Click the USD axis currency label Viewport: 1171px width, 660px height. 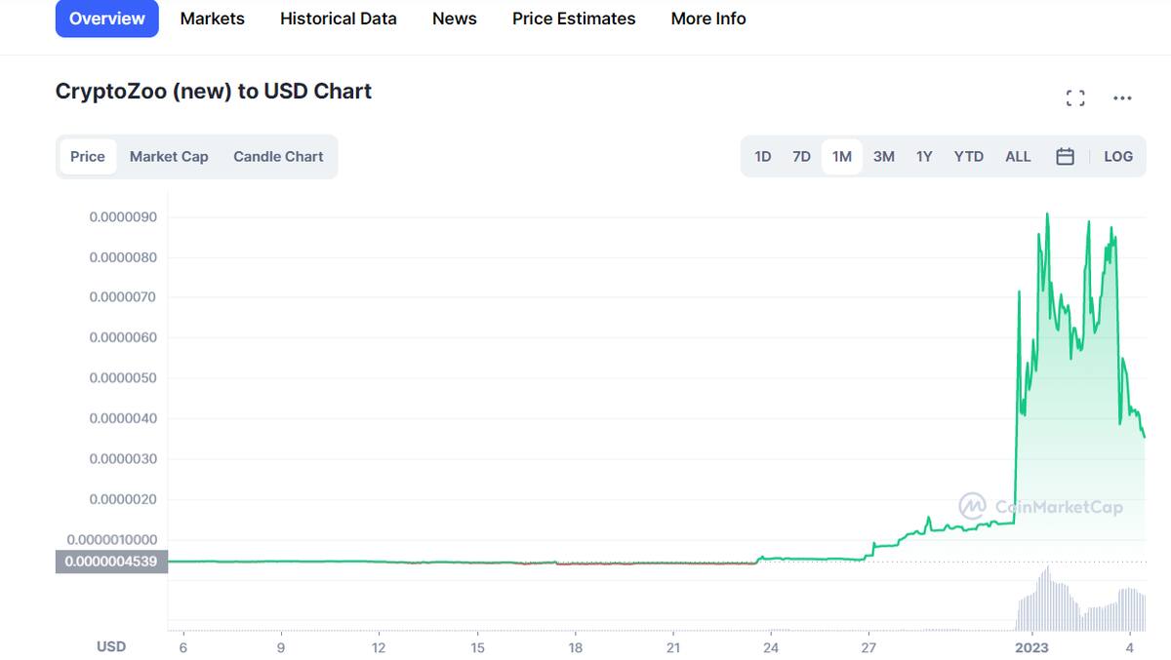pos(111,646)
